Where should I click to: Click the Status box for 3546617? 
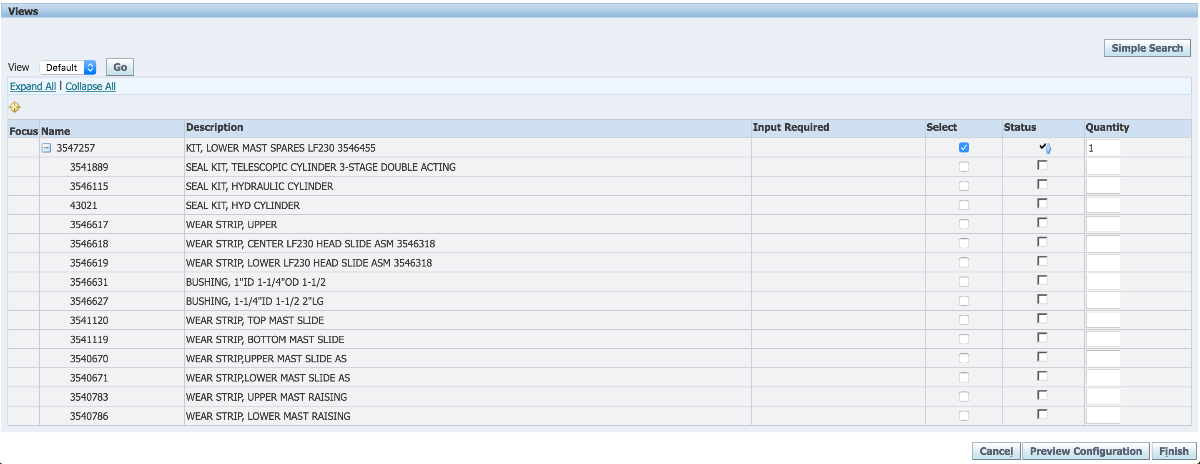point(1042,222)
